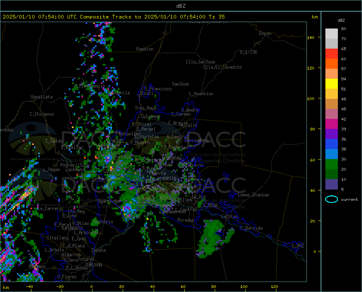Choose the dark orange swatch between 60 and 57 dBZ
Viewport: 362px width, 292px height.
pyautogui.click(x=331, y=63)
